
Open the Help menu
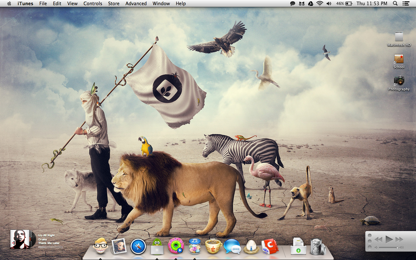(x=181, y=4)
